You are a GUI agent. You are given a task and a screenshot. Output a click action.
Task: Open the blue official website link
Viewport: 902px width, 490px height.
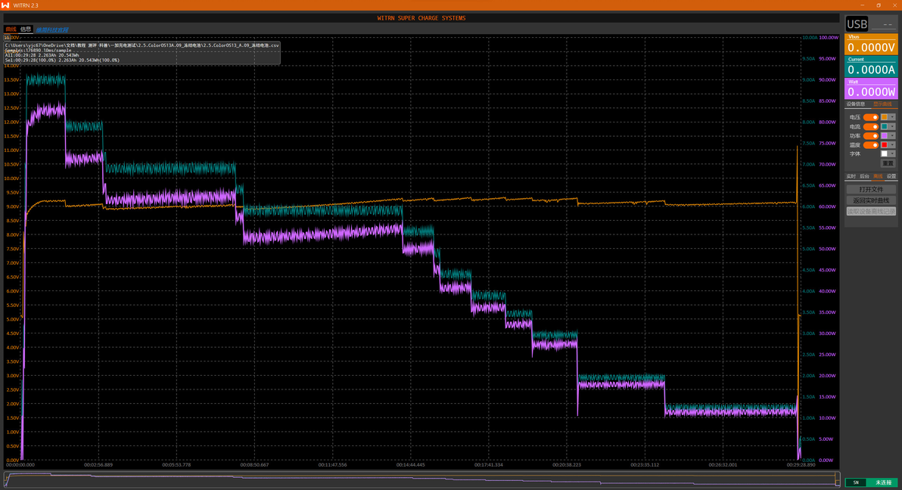point(52,30)
